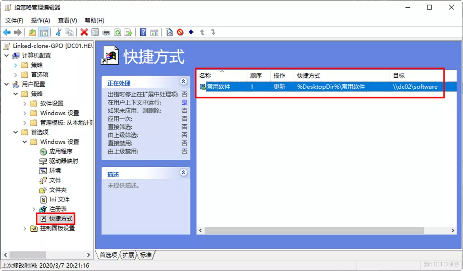The width and height of the screenshot is (463, 271).
Task: Switch to the 首选项 bottom tab
Action: coord(108,255)
